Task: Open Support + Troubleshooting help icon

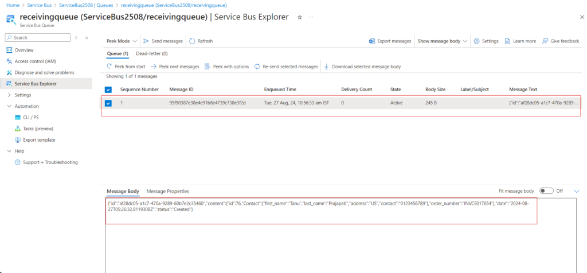Action: pyautogui.click(x=18, y=162)
